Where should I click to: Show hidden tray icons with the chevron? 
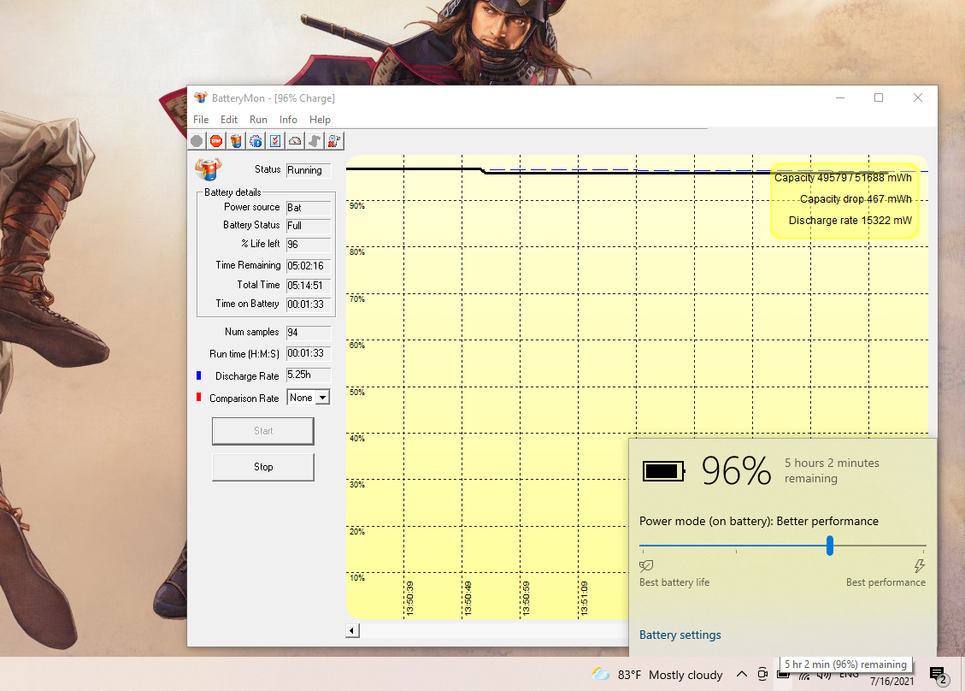pos(742,674)
